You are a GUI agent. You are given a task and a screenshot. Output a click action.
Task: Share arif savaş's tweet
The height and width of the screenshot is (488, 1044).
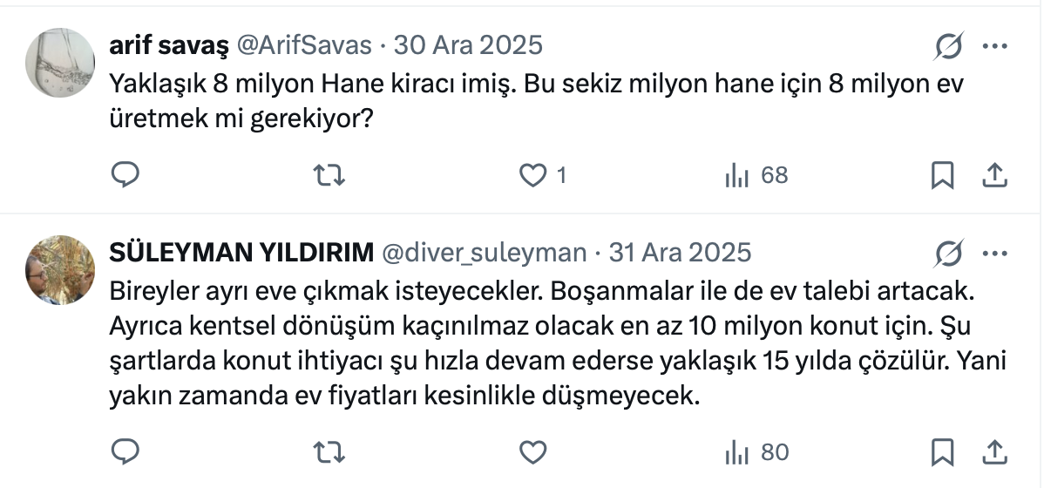point(994,176)
